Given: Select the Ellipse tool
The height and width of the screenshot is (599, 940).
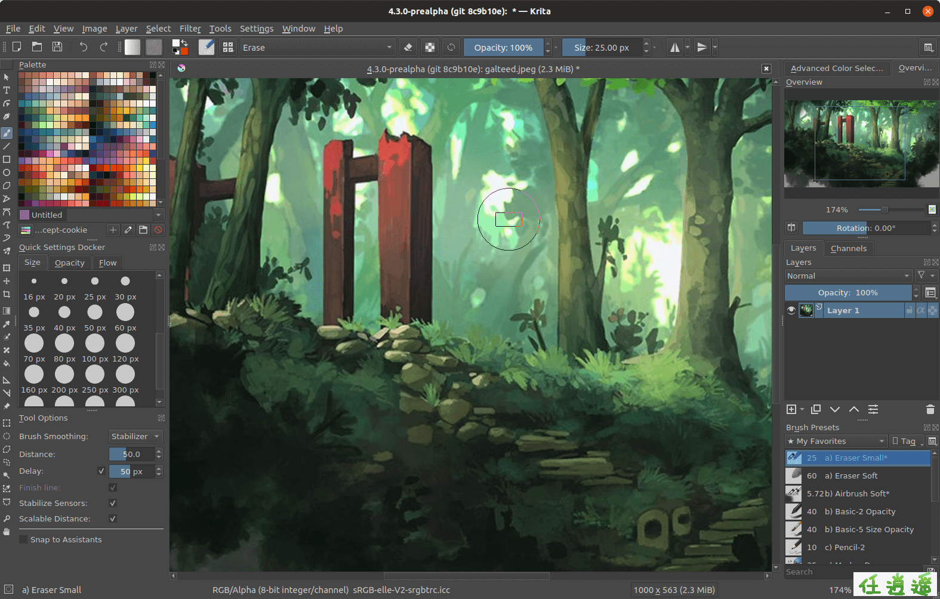Looking at the screenshot, I should pyautogui.click(x=7, y=172).
